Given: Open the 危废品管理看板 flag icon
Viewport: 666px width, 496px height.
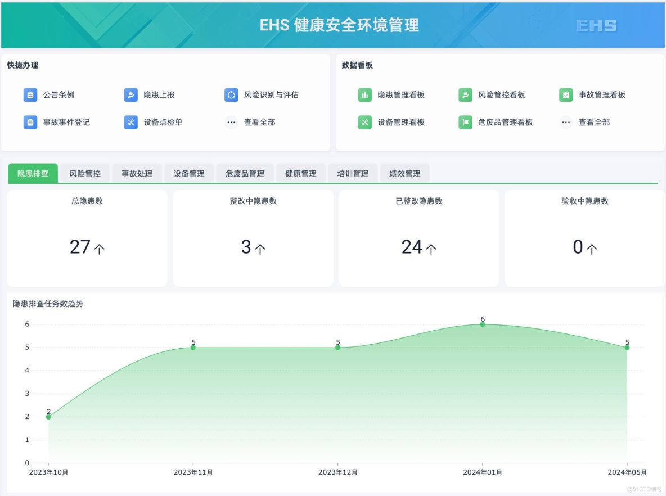Looking at the screenshot, I should point(464,122).
